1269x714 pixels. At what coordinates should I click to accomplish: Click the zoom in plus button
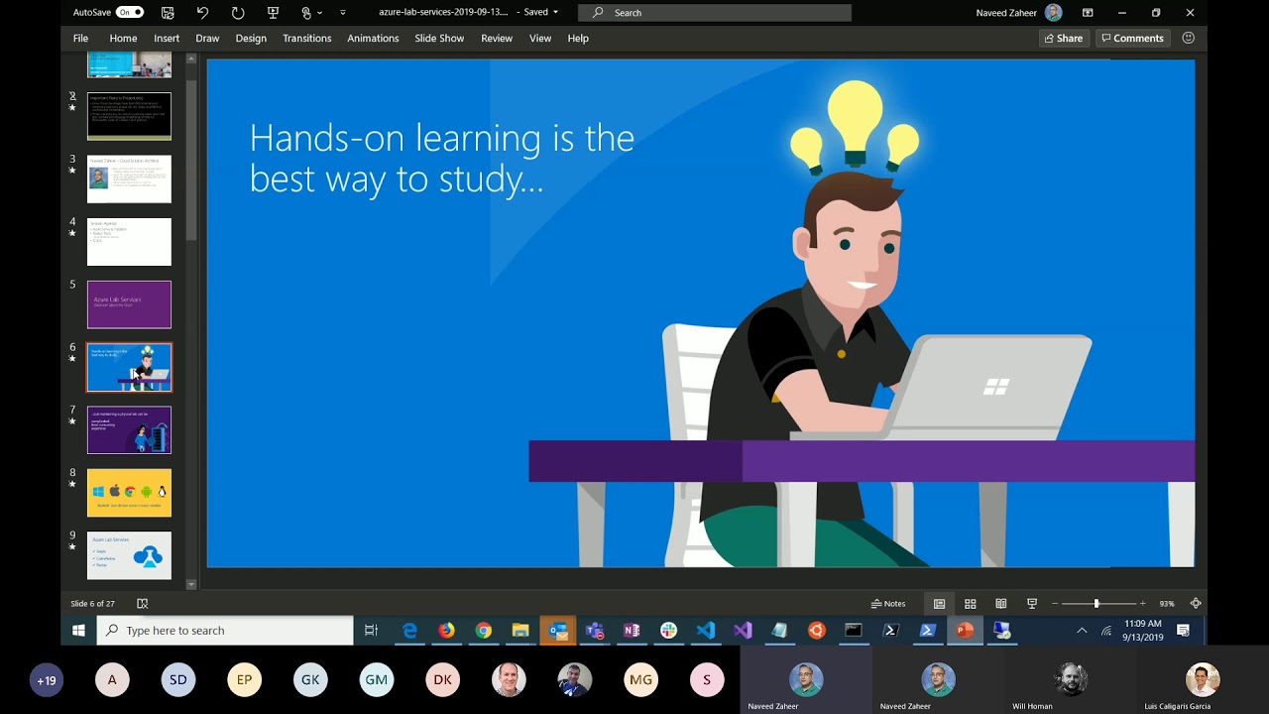pos(1142,603)
